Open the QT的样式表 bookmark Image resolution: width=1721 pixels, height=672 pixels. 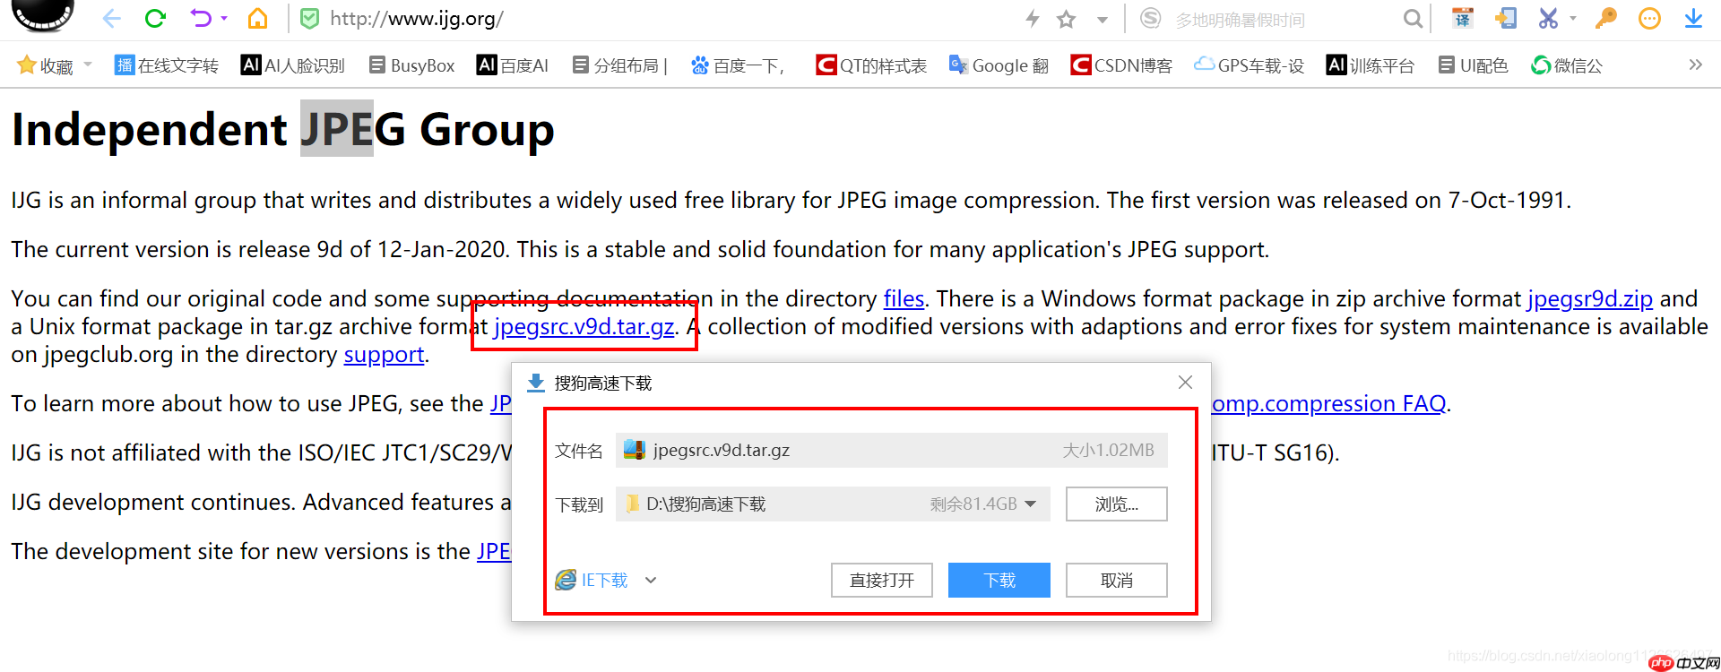coord(871,65)
